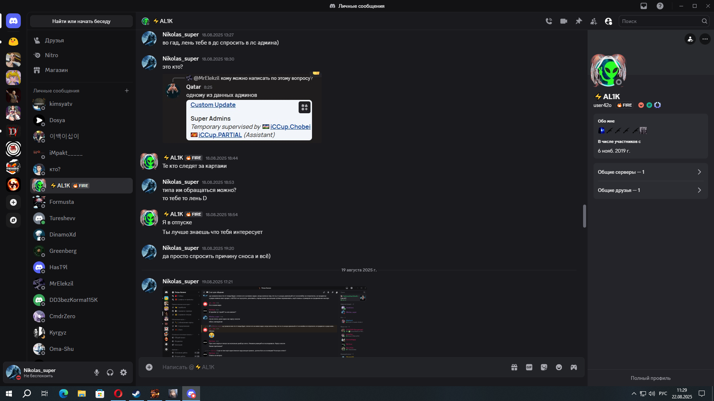Screen dimensions: 714x401
Task: Open the Custom Update link
Action: click(x=213, y=105)
